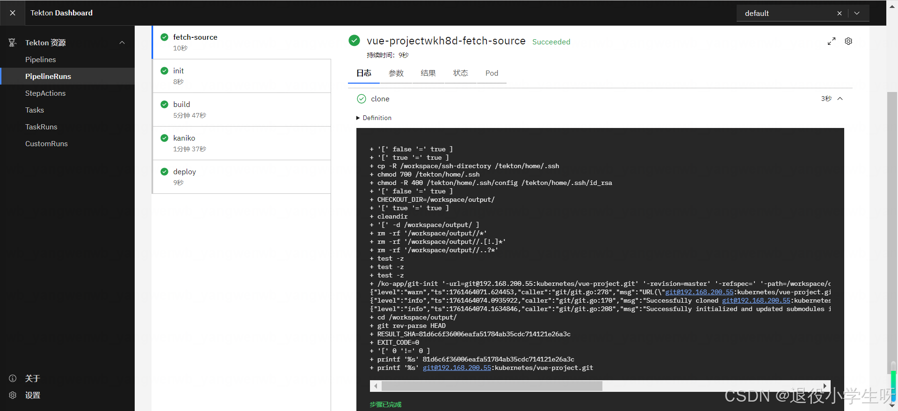Select the deploy task
Viewport: 898px width, 411px height.
coord(242,177)
